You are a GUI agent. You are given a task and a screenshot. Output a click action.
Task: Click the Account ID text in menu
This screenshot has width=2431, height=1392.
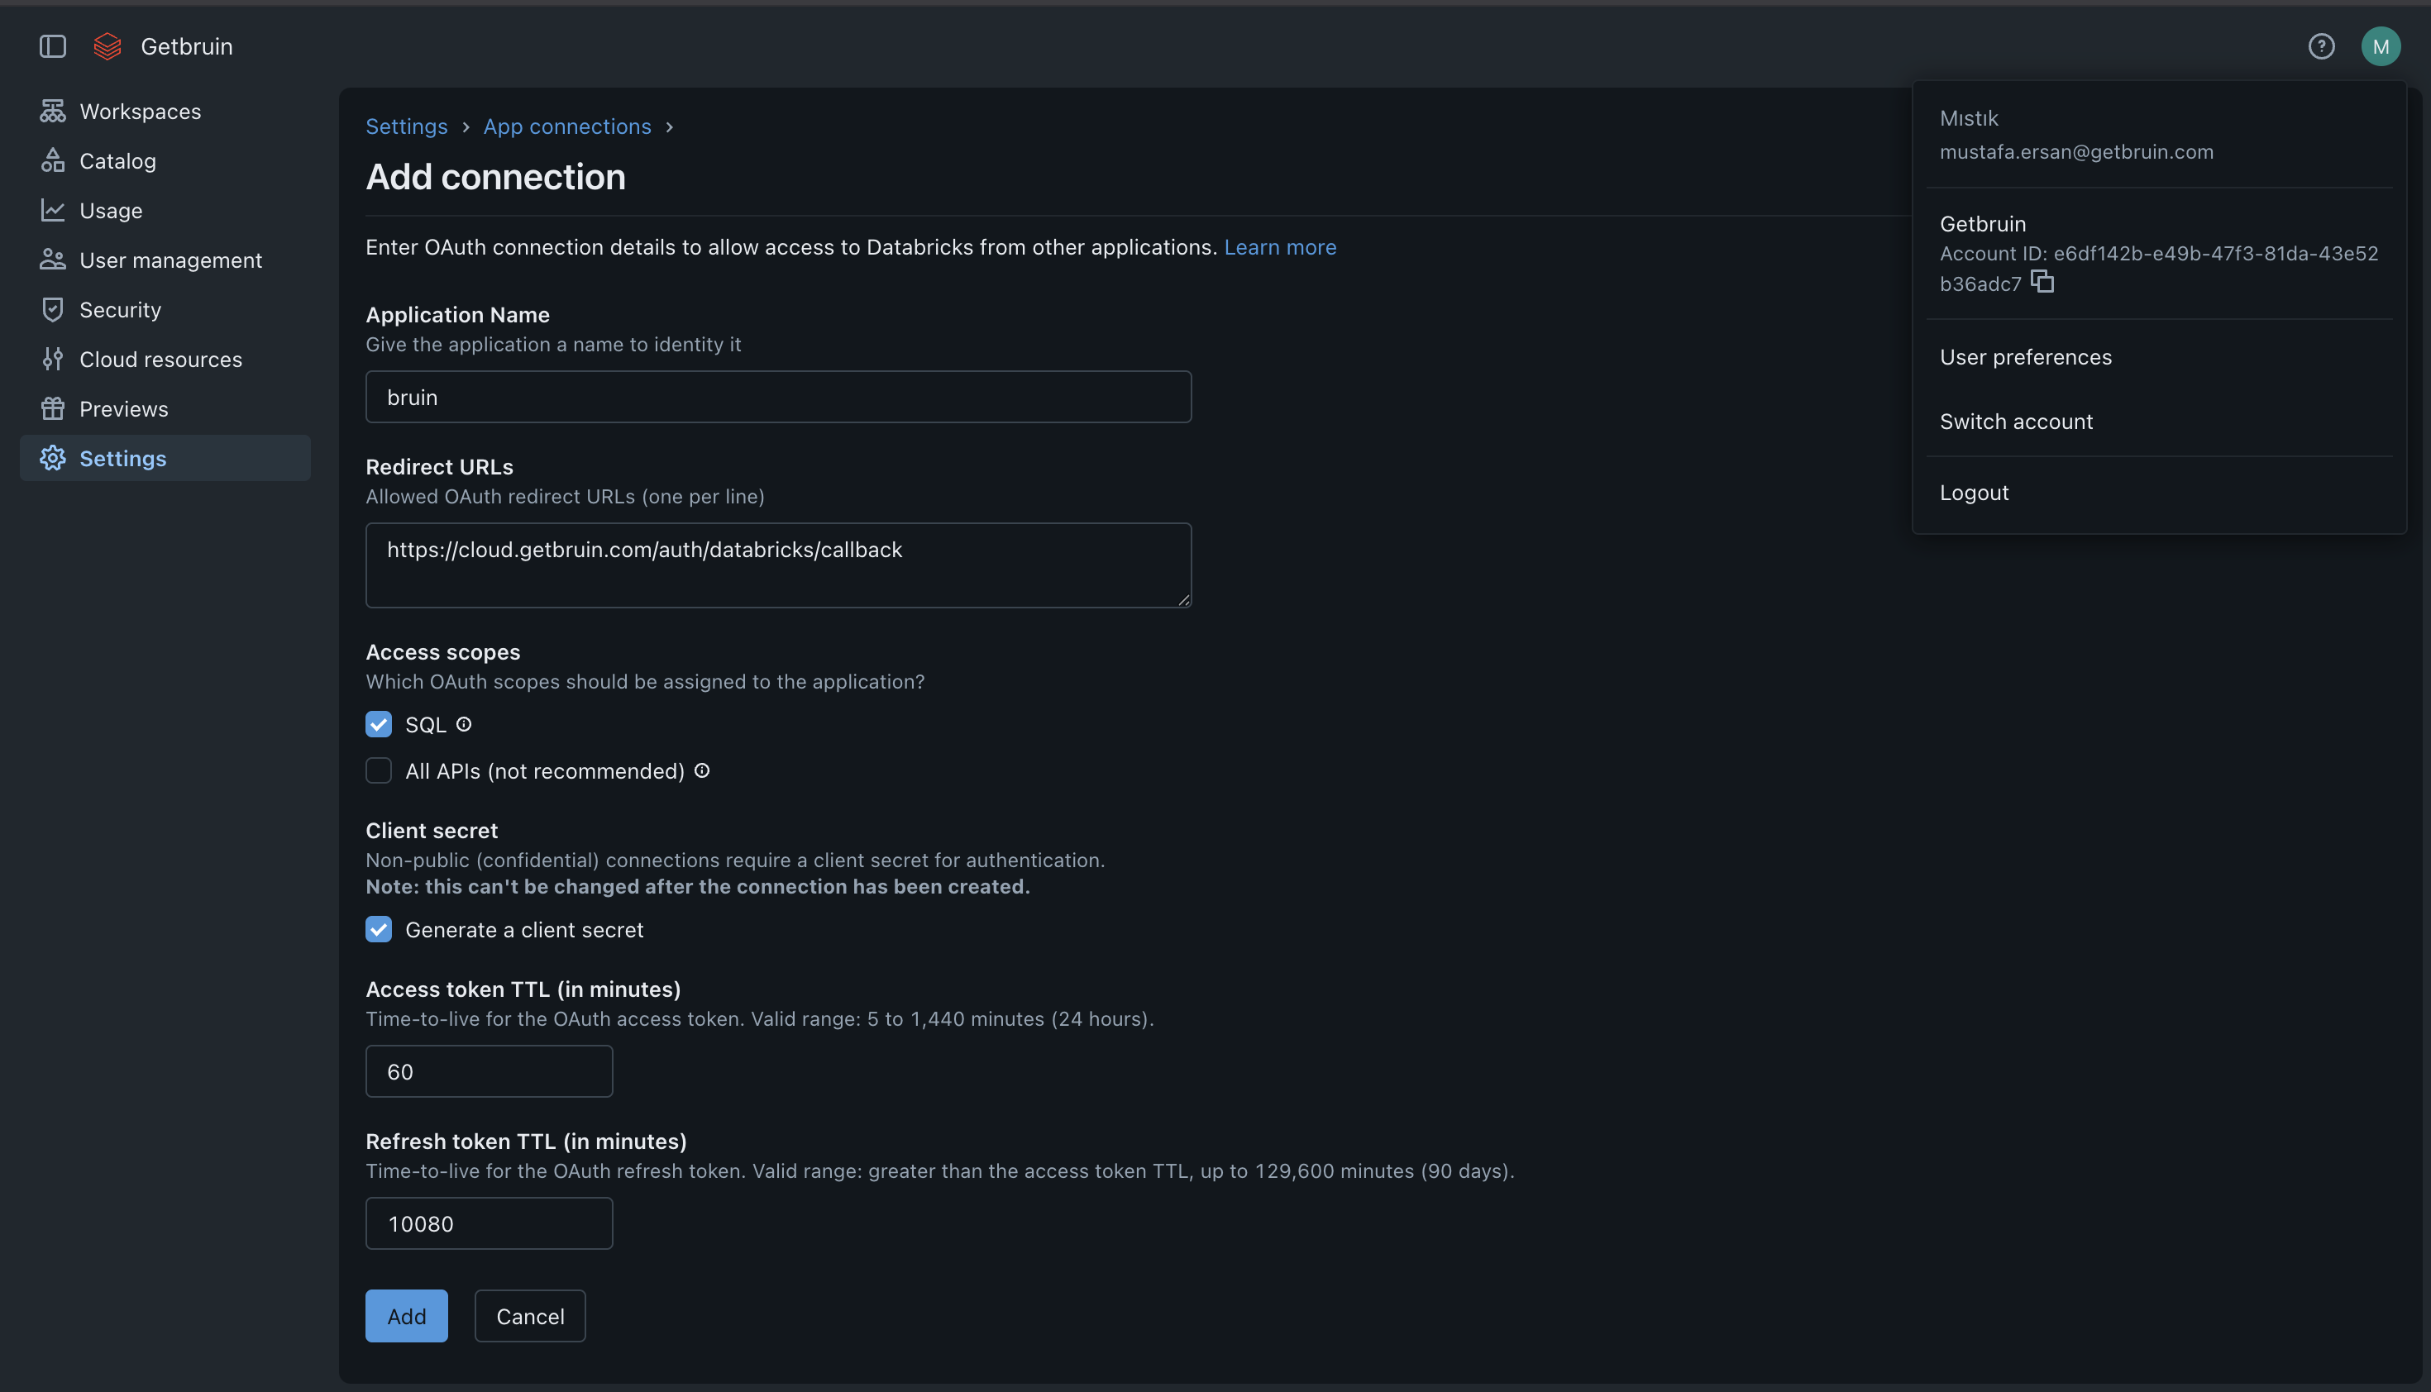pyautogui.click(x=2158, y=268)
